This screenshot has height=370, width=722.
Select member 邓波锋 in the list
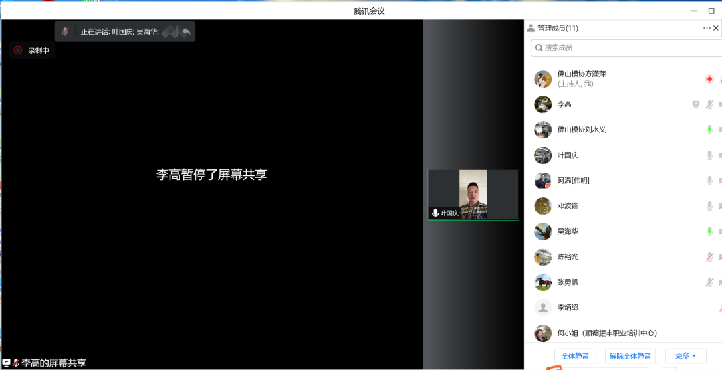(568, 206)
